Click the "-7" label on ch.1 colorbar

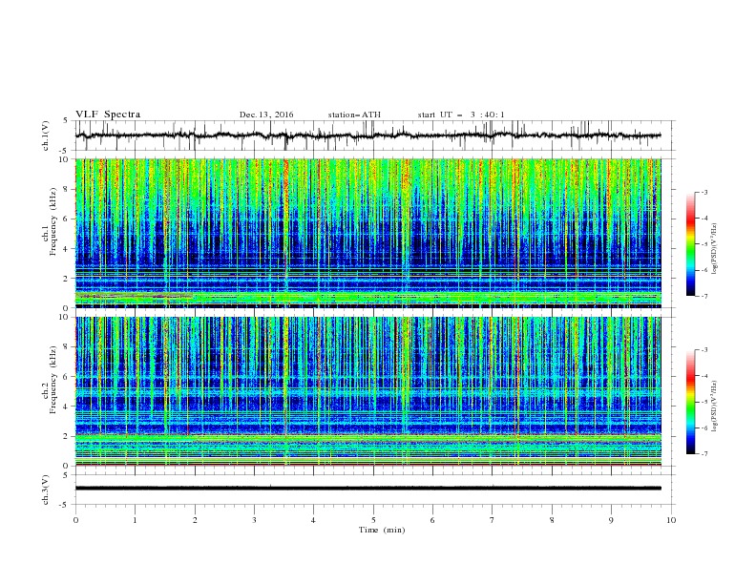click(x=704, y=296)
